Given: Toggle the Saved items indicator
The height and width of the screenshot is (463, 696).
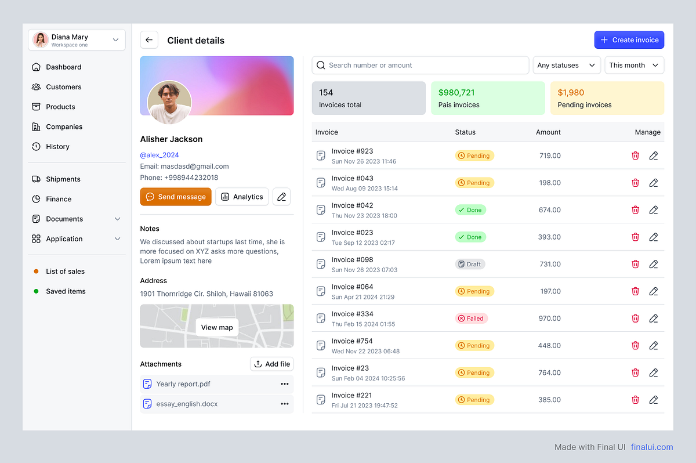Looking at the screenshot, I should tap(35, 291).
